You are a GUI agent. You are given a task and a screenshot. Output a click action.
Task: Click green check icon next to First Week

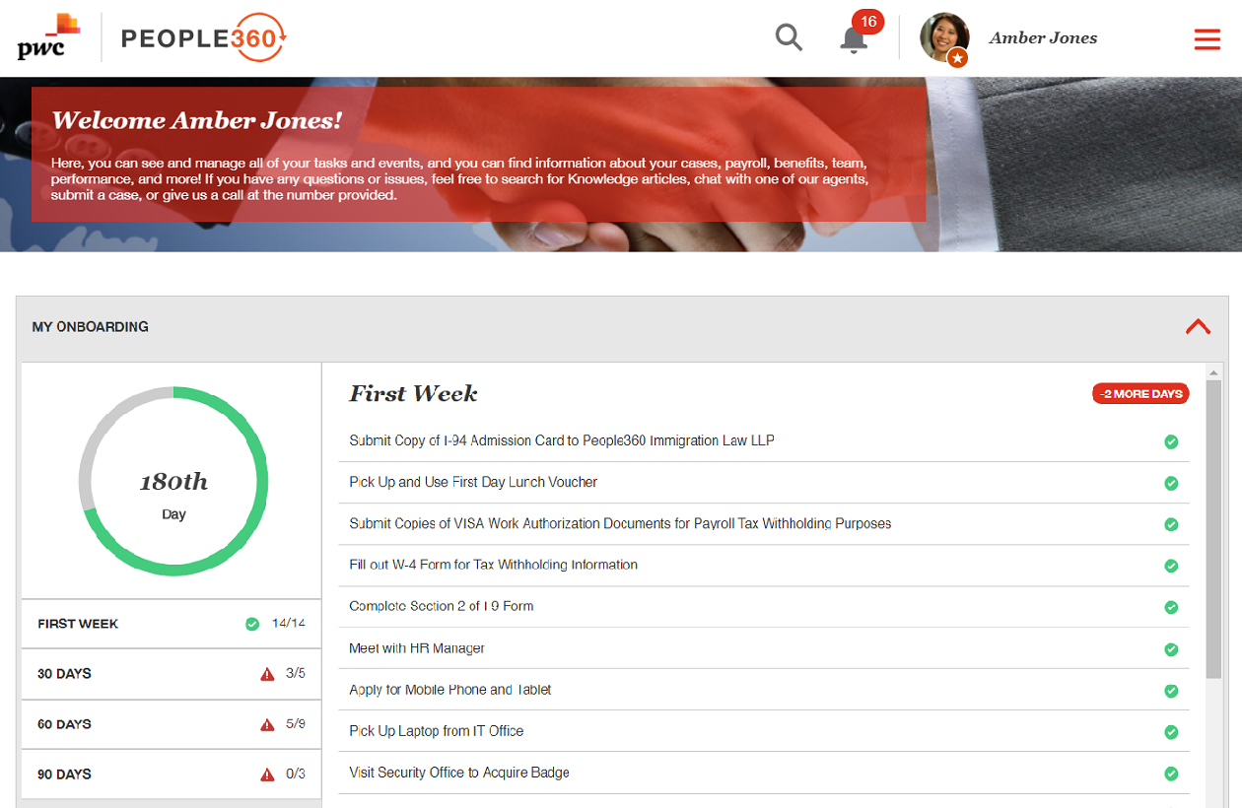252,624
